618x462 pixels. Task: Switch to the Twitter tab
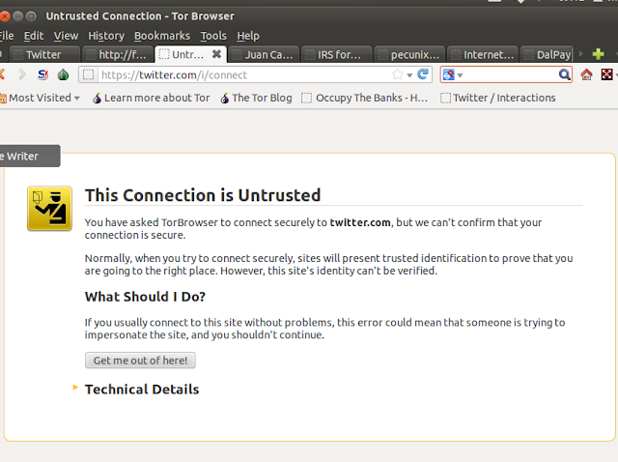(44, 54)
